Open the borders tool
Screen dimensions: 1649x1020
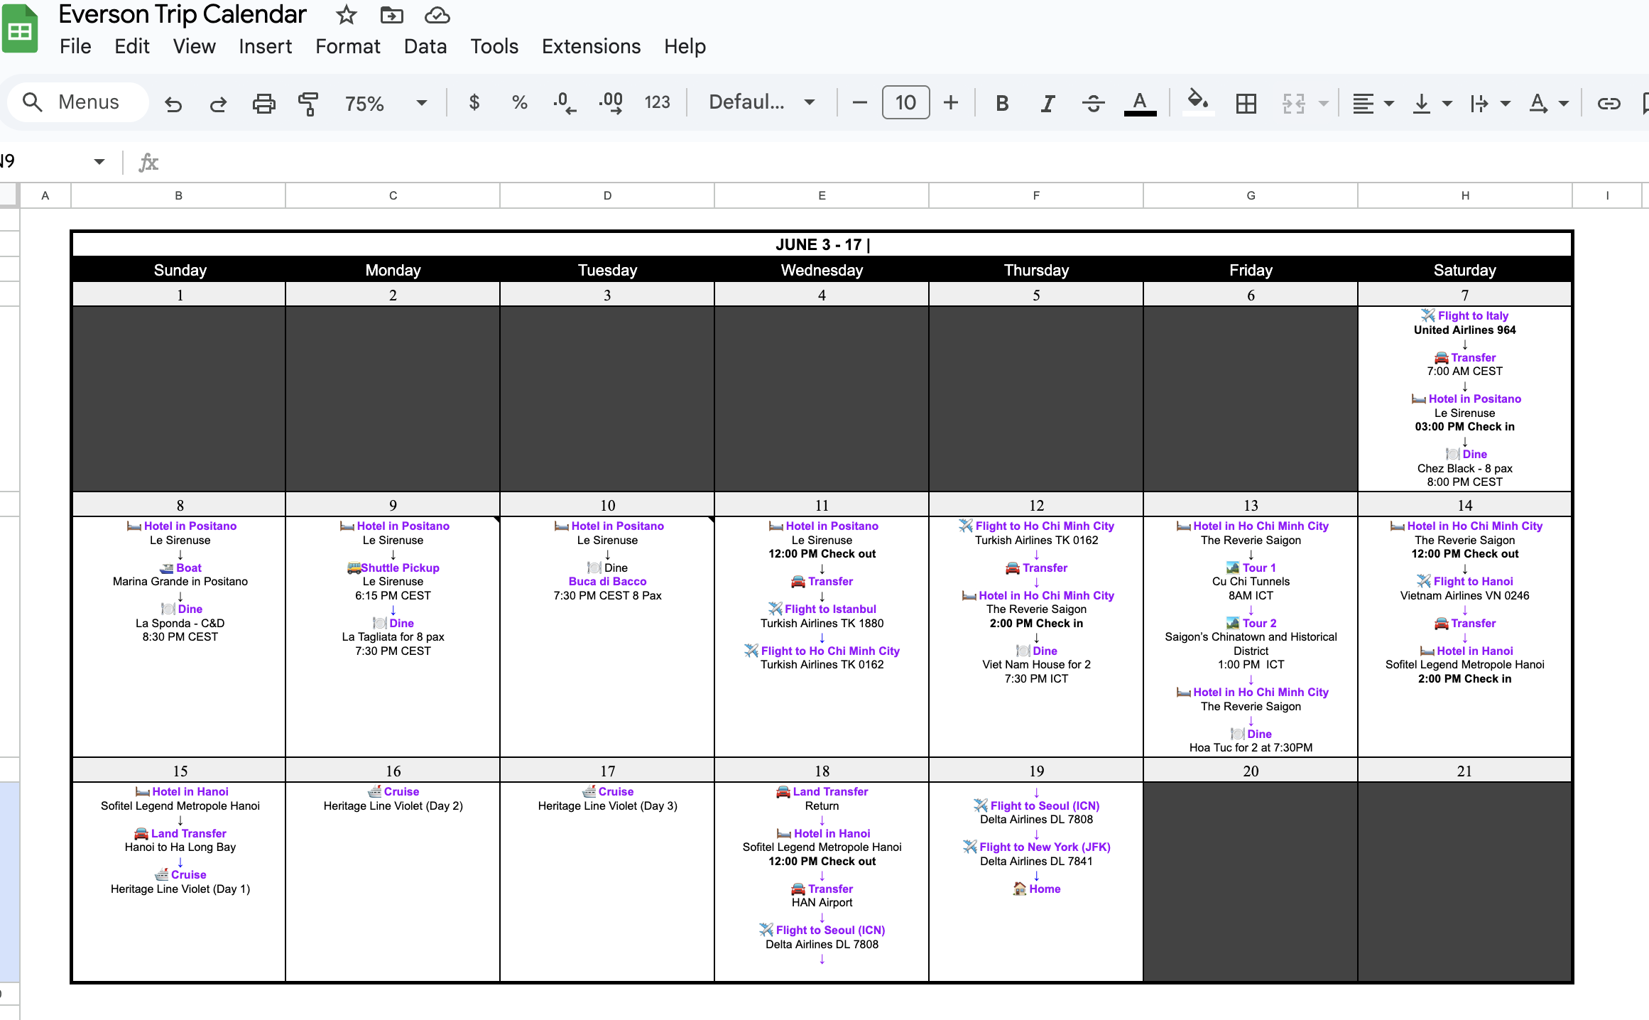click(x=1246, y=104)
